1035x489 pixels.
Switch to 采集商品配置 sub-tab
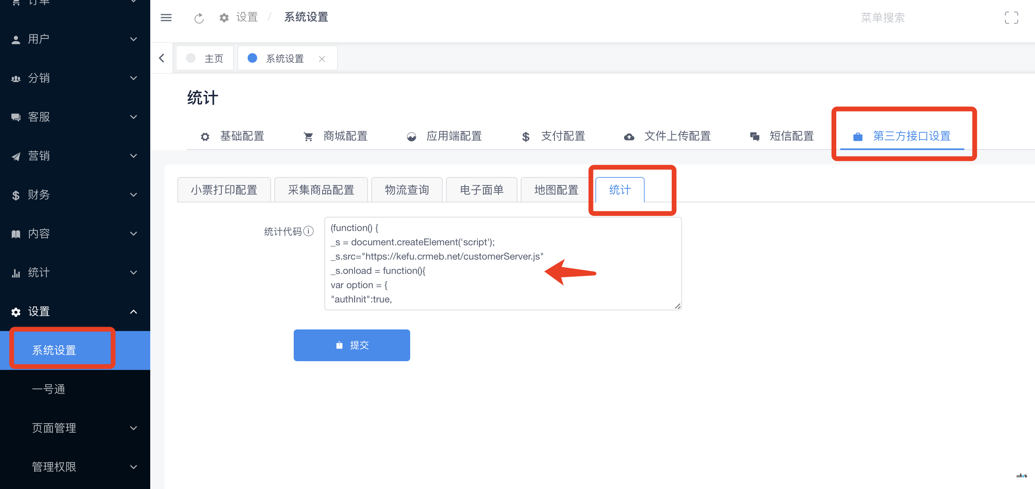(321, 190)
